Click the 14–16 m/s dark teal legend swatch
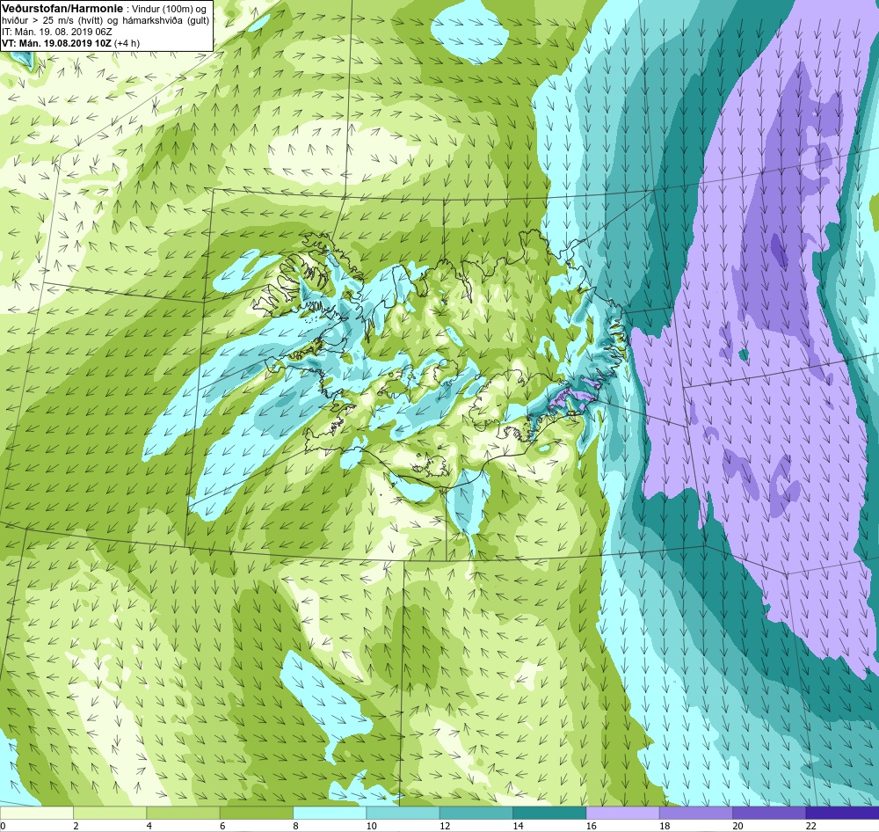Viewport: 879px width, 832px height. tap(549, 813)
